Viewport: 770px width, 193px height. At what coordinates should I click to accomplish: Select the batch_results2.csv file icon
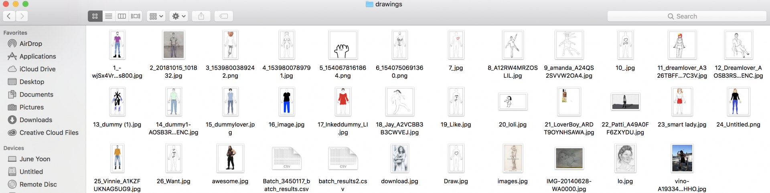pyautogui.click(x=343, y=158)
